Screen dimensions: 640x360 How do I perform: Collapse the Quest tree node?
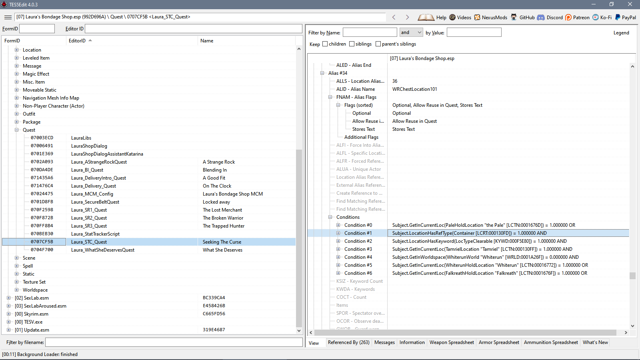17,130
